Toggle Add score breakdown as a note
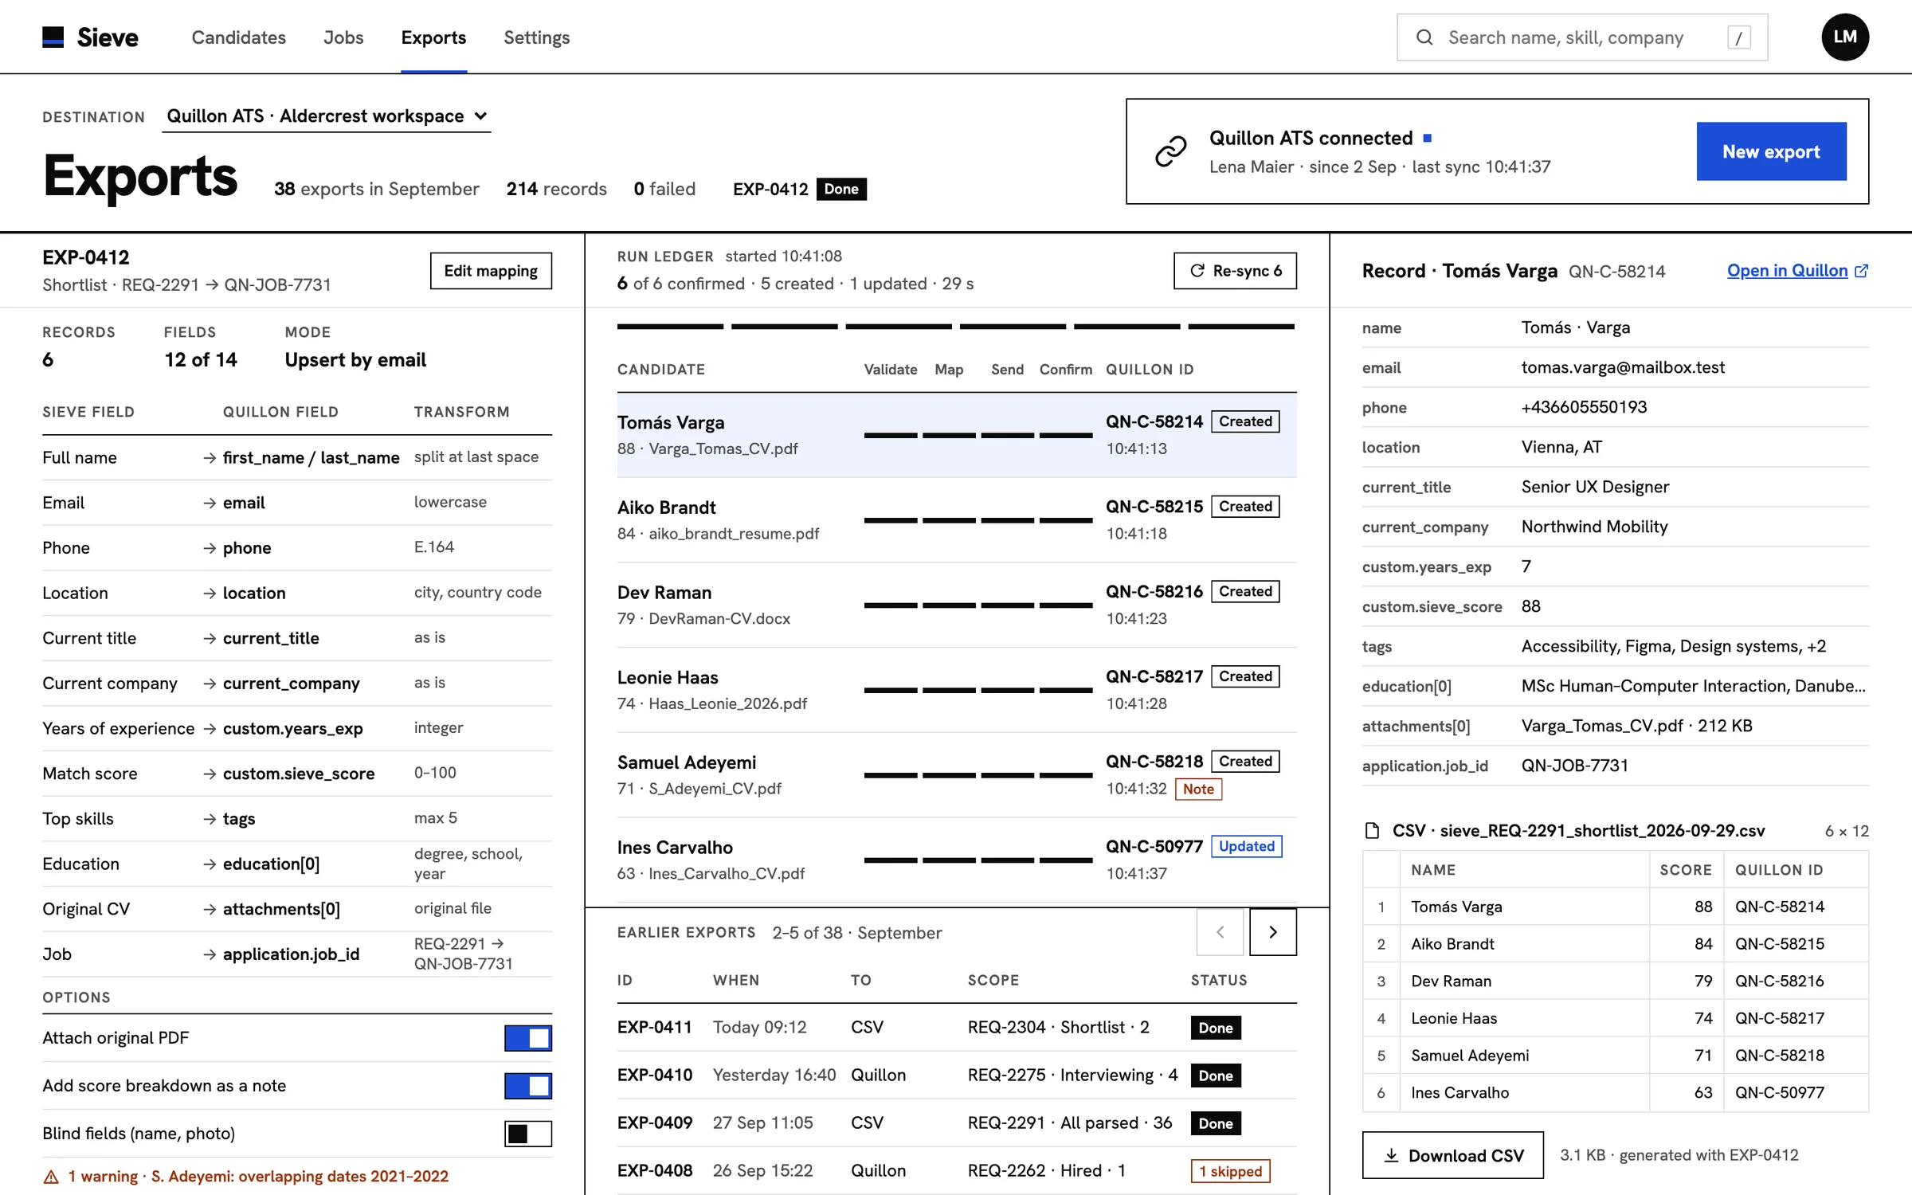Screen dimensions: 1912x1195 tap(527, 1086)
